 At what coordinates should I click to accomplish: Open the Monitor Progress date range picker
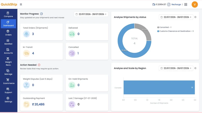pos(91,14)
